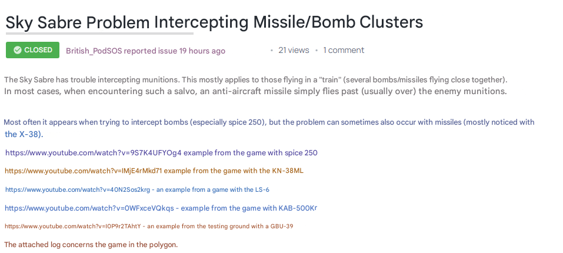Click the 21 views counter
The image size is (563, 253).
(x=293, y=51)
